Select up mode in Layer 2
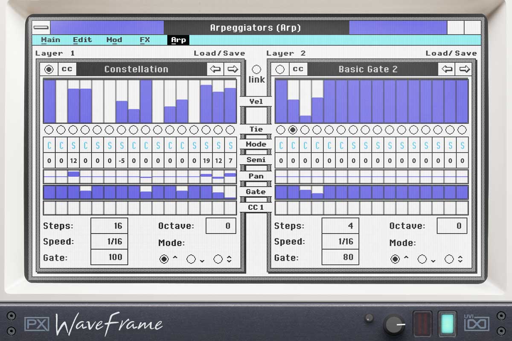The height and width of the screenshot is (341, 512). pos(395,259)
